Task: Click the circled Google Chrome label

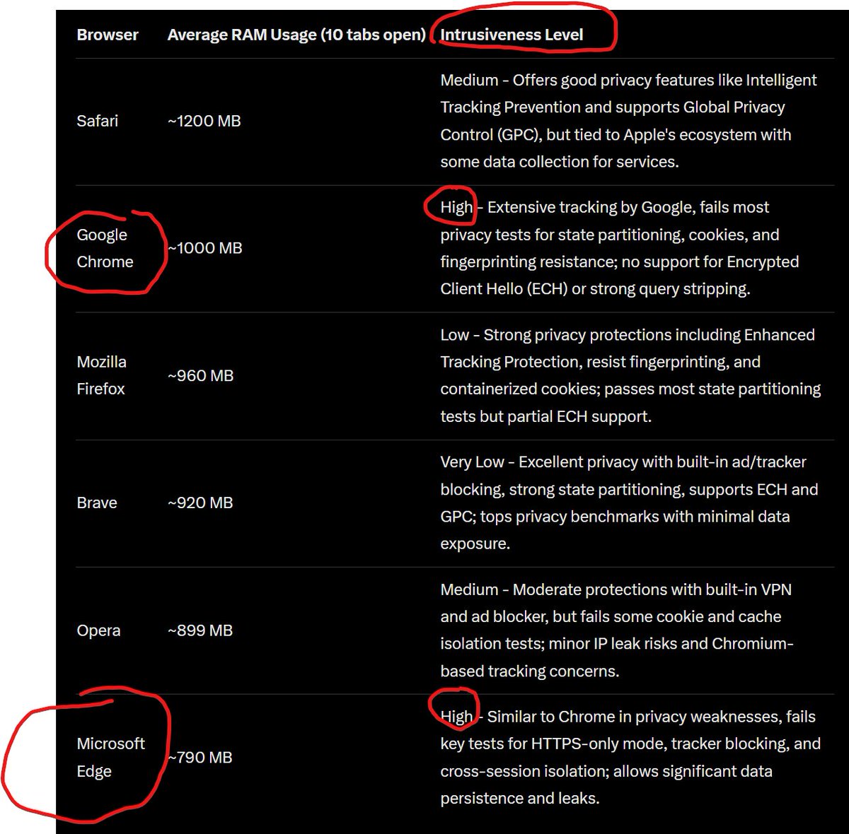Action: (x=105, y=248)
